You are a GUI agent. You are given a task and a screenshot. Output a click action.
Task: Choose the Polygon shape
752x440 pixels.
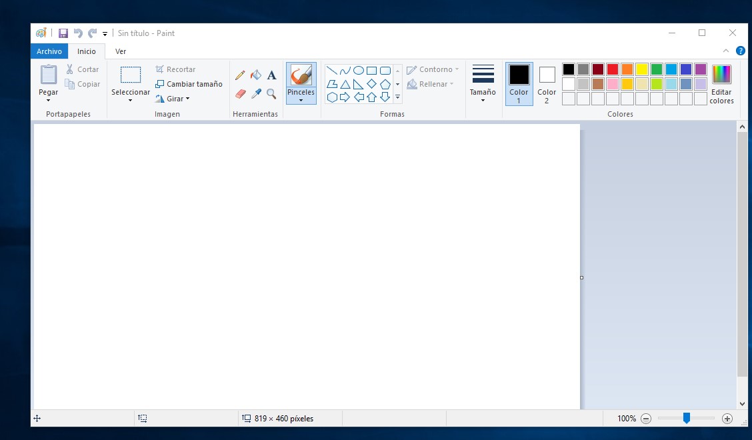point(331,84)
